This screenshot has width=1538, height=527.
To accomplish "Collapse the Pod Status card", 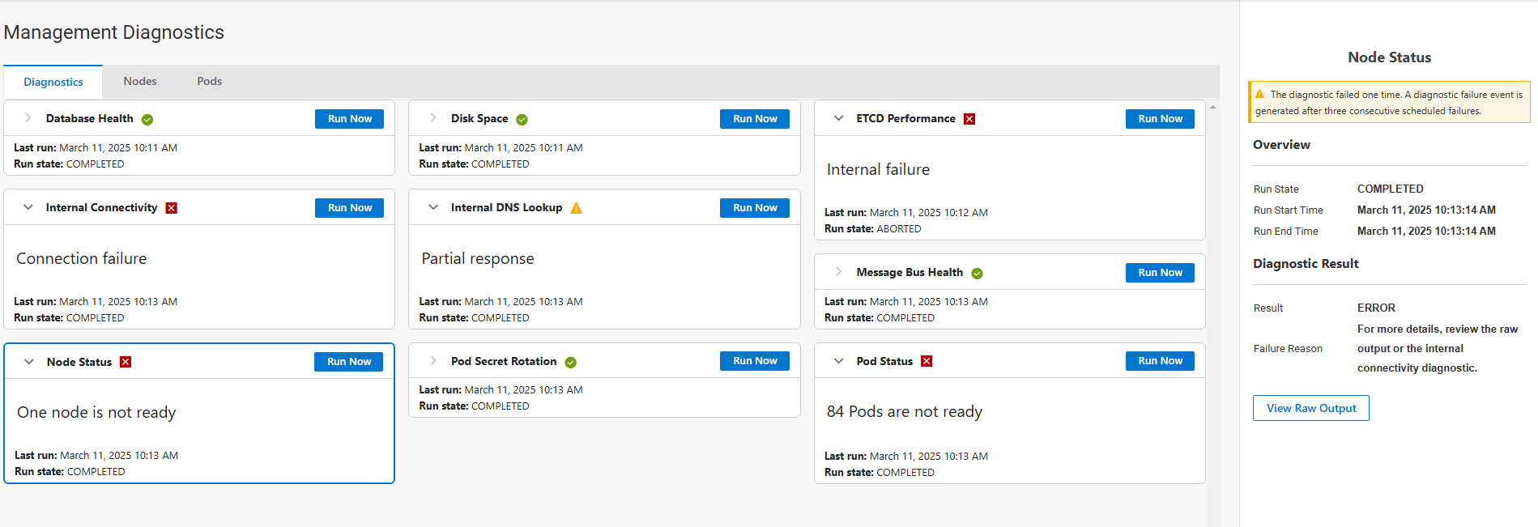I will point(838,361).
